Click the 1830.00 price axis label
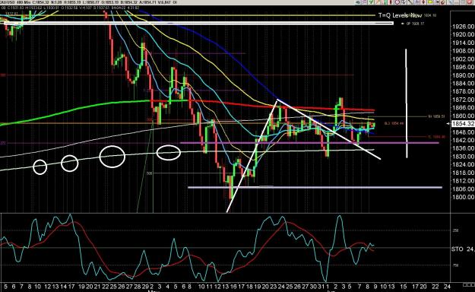The image size is (475, 292). pos(463,157)
